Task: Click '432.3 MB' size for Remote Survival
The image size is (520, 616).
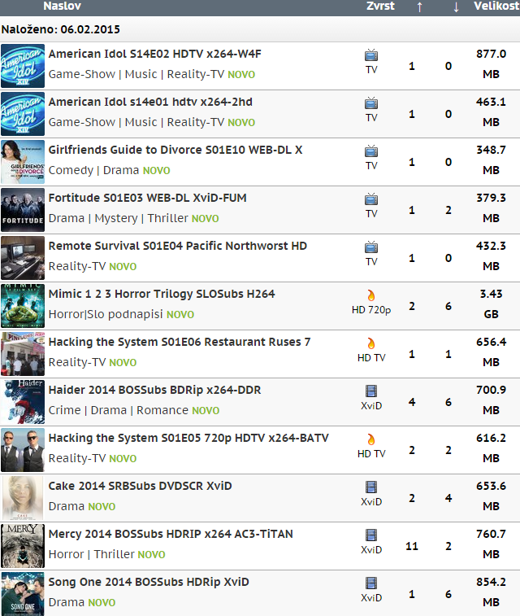Action: (x=491, y=256)
